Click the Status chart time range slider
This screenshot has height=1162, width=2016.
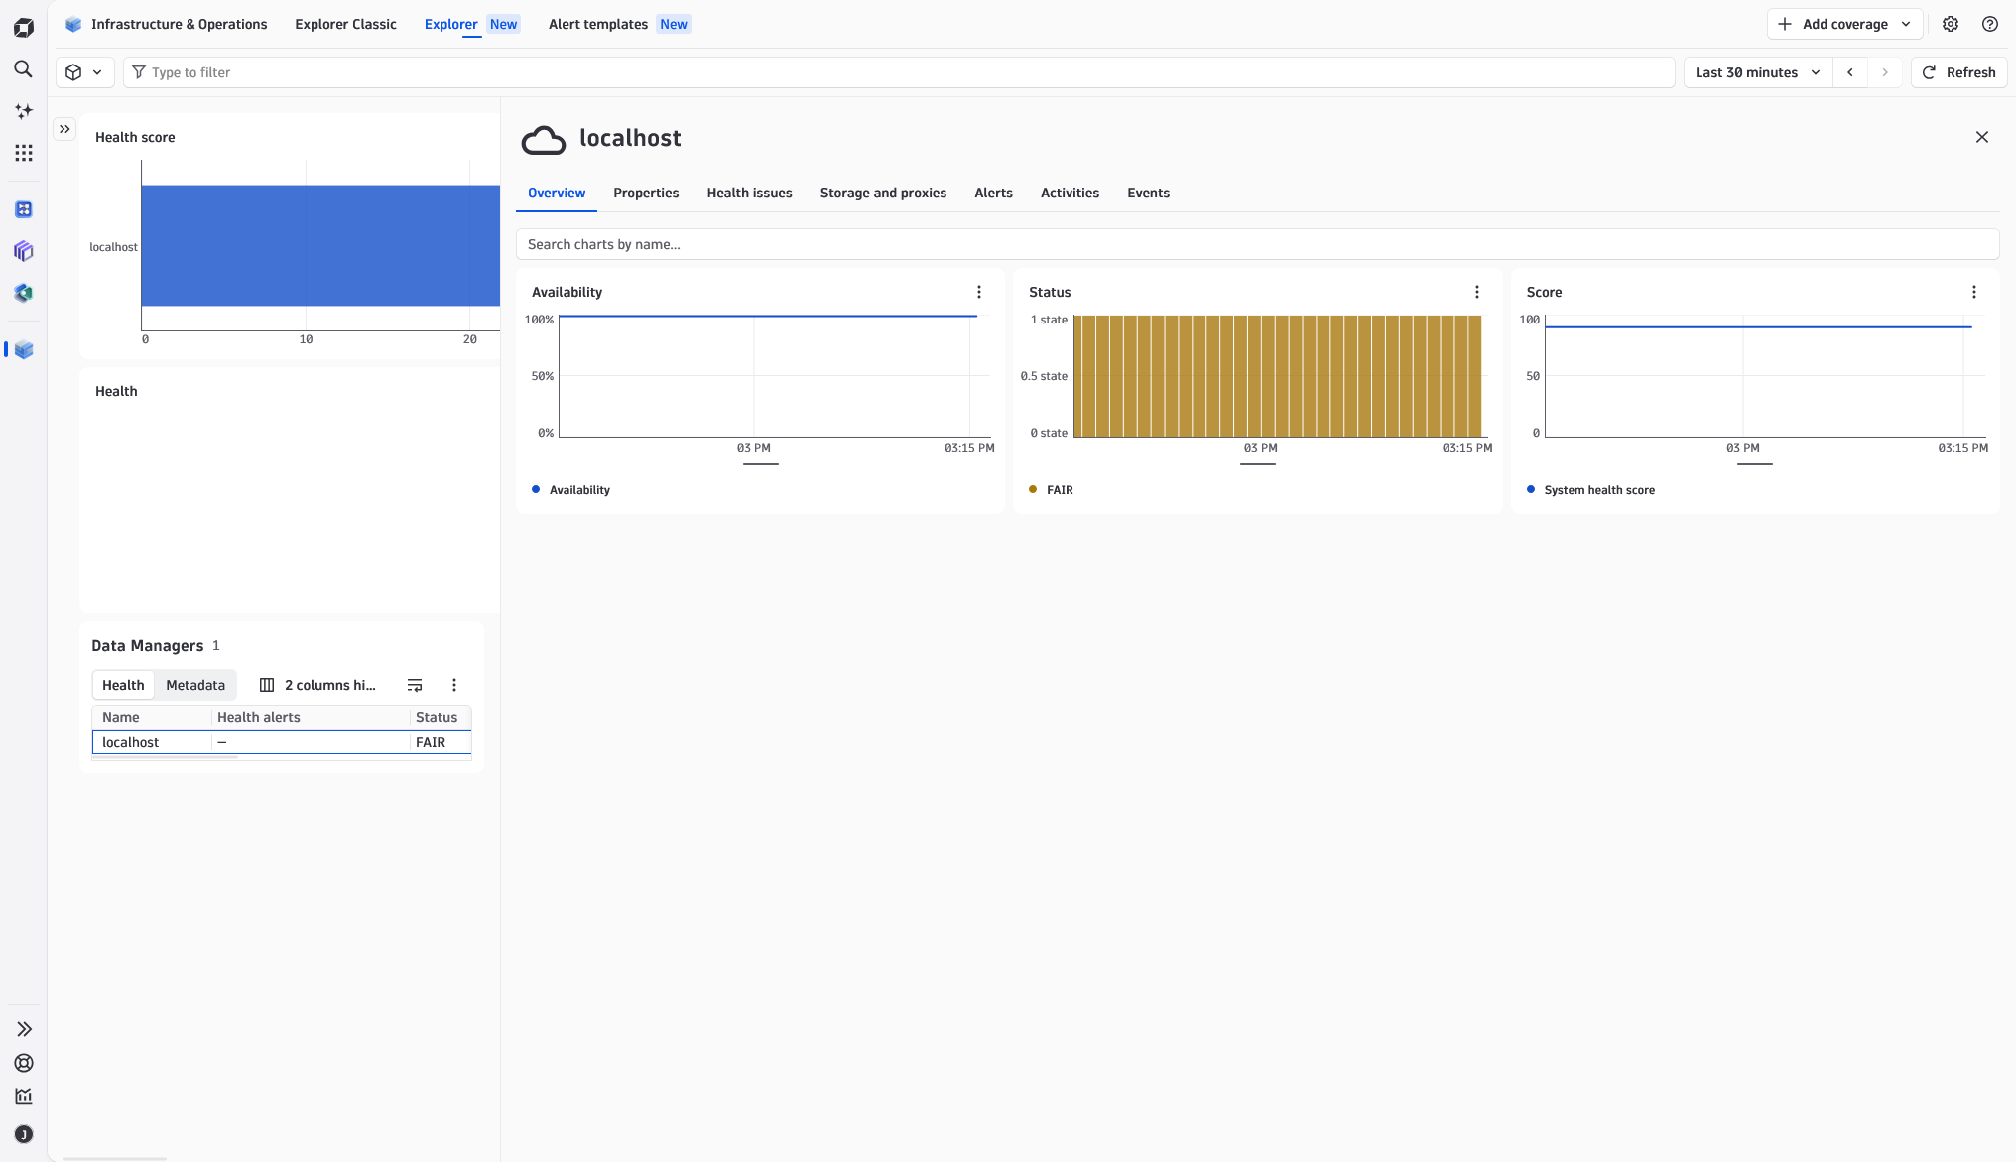[x=1258, y=463]
